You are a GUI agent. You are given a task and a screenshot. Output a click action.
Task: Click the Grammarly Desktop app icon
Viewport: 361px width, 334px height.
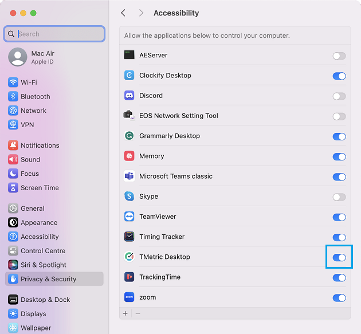coord(129,136)
